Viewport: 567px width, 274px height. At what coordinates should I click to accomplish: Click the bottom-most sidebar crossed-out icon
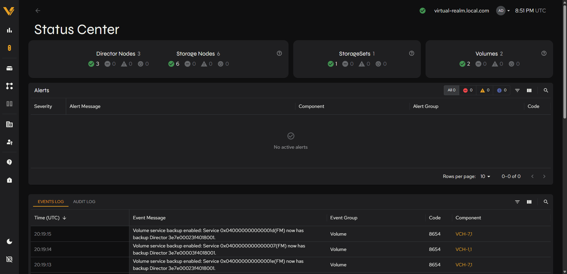(x=9, y=259)
